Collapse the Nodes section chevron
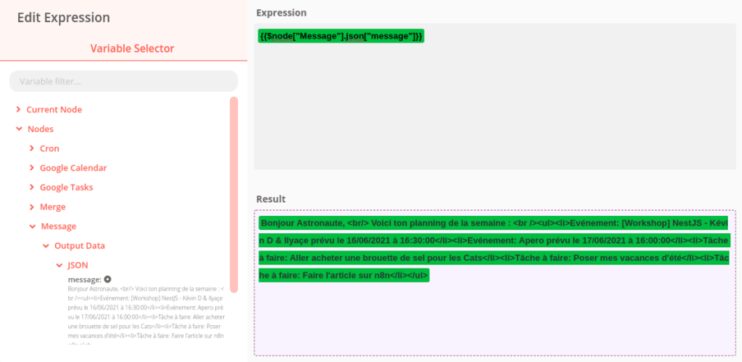Screen dimensions: 742x362 (19, 129)
